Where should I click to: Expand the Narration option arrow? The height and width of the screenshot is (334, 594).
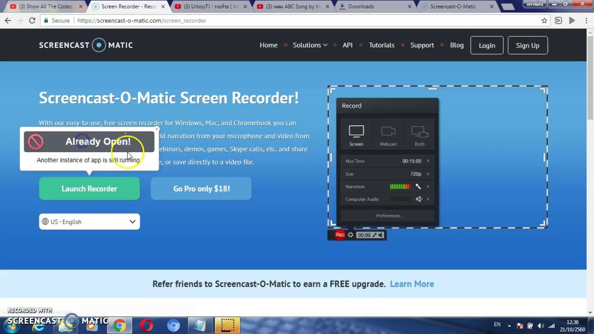click(428, 186)
